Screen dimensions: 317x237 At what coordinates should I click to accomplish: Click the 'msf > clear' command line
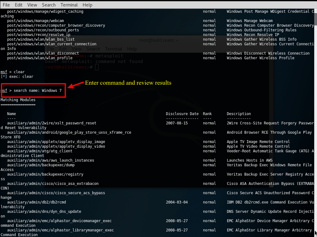point(12,72)
